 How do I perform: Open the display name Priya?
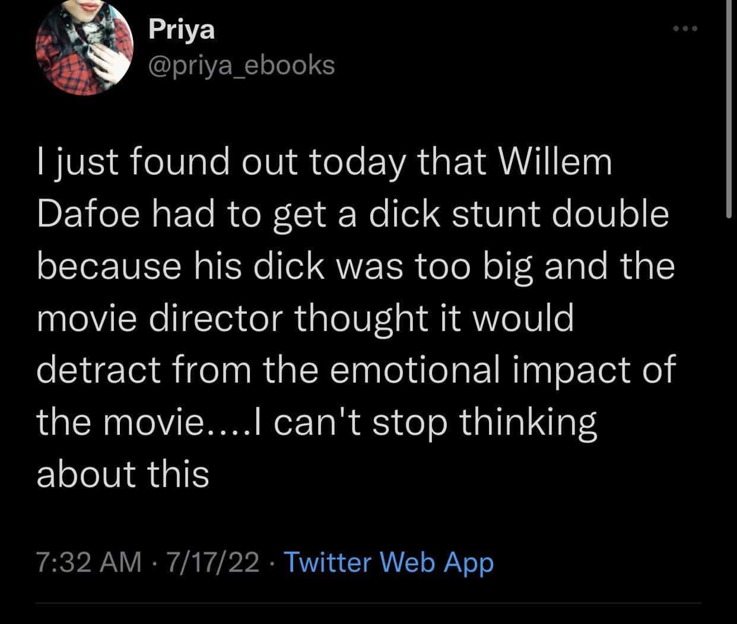[x=181, y=30]
